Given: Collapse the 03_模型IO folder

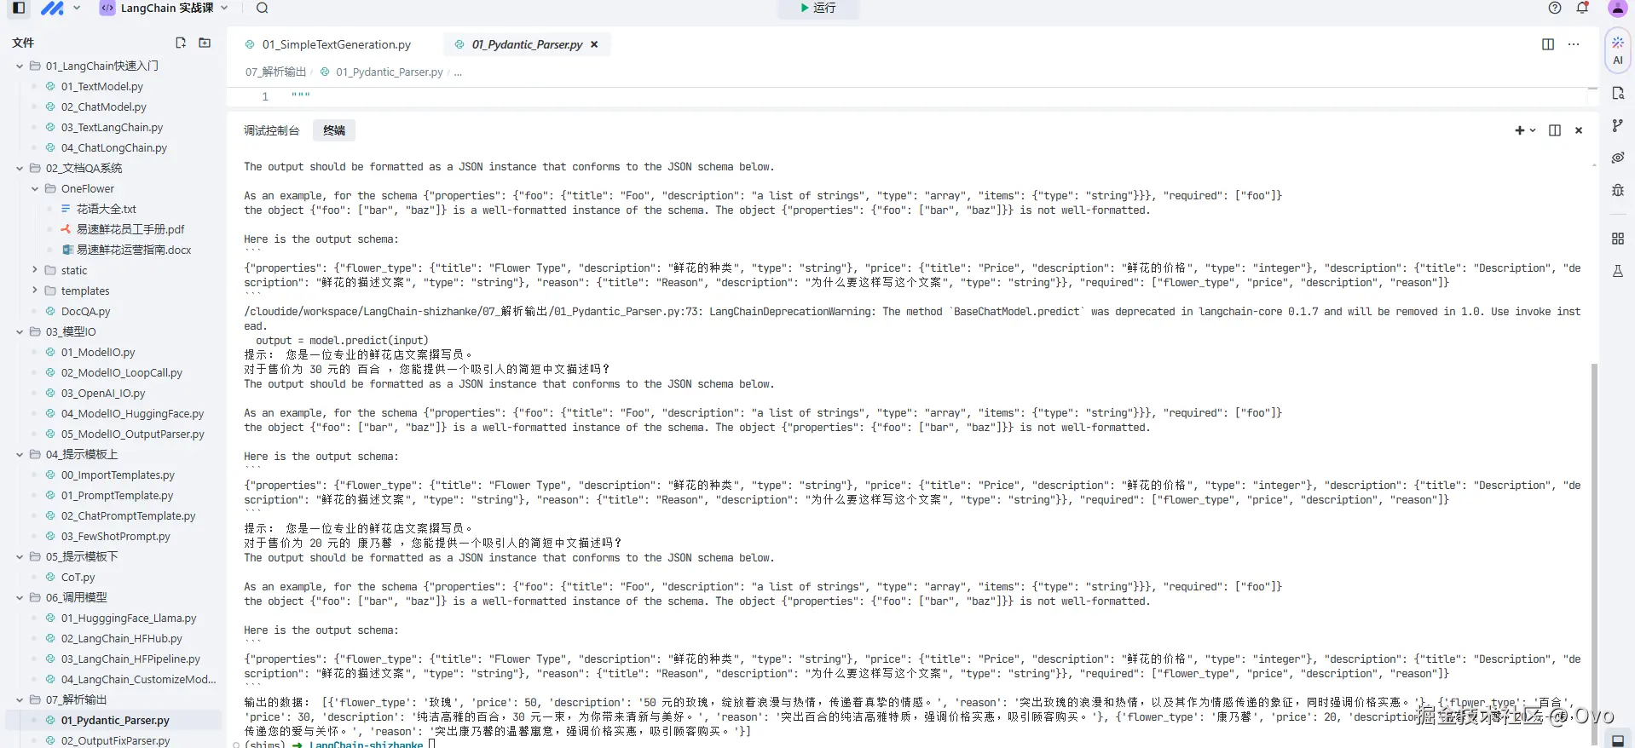Looking at the screenshot, I should (x=20, y=331).
